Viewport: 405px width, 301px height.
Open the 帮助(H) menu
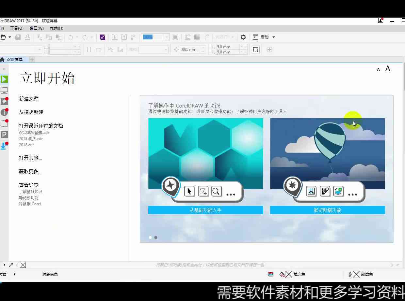57,28
